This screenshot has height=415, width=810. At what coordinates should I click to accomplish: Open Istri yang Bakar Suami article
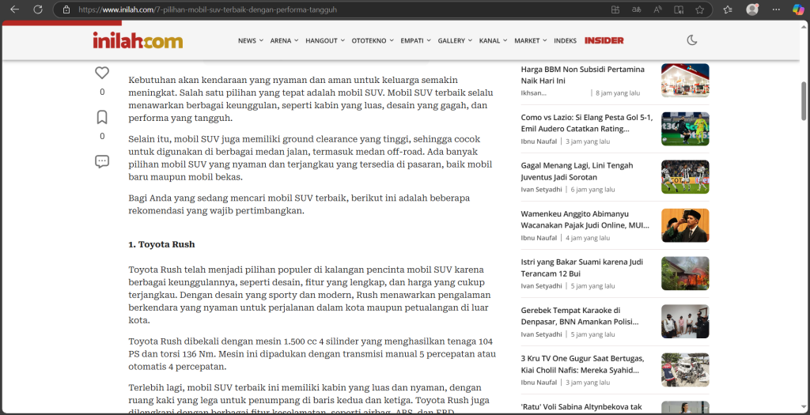pos(582,267)
